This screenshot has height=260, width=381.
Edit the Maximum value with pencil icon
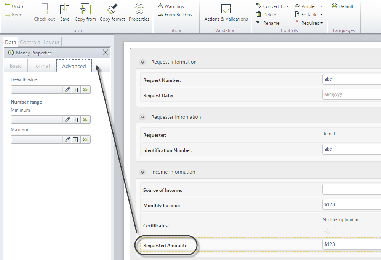(67, 139)
